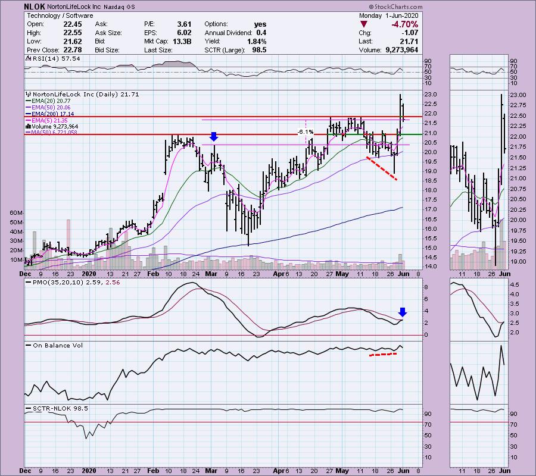Select the pink EMA(5) legend line swatch

pyautogui.click(x=29, y=121)
